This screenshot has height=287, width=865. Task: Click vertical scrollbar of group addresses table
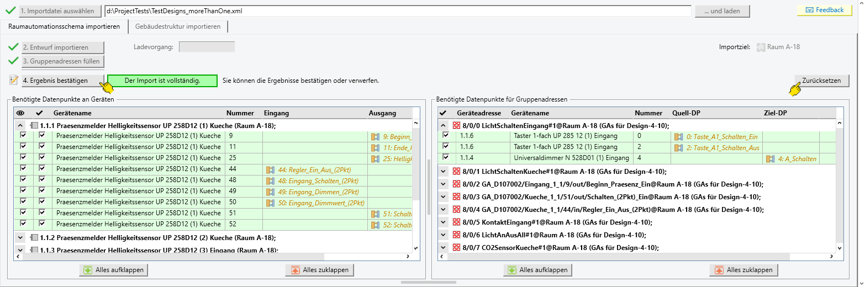click(840, 185)
